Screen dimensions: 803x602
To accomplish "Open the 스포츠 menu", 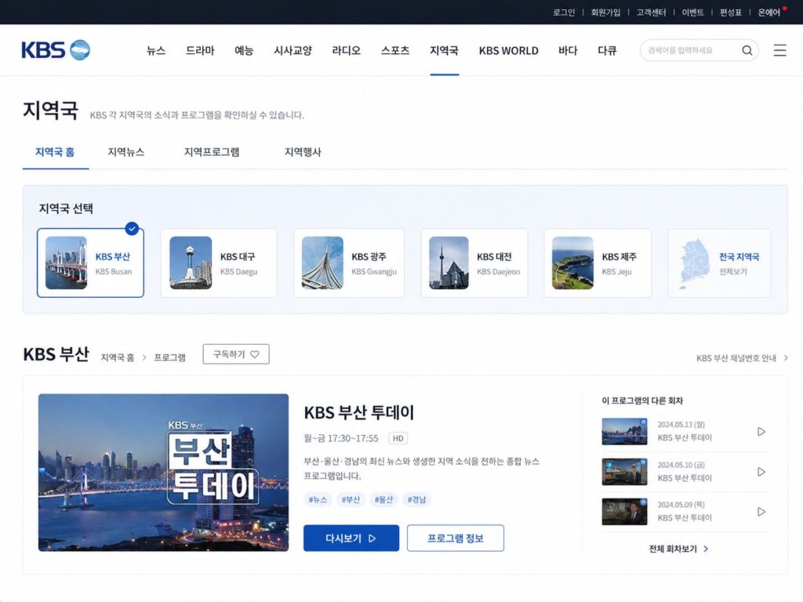I will [395, 50].
